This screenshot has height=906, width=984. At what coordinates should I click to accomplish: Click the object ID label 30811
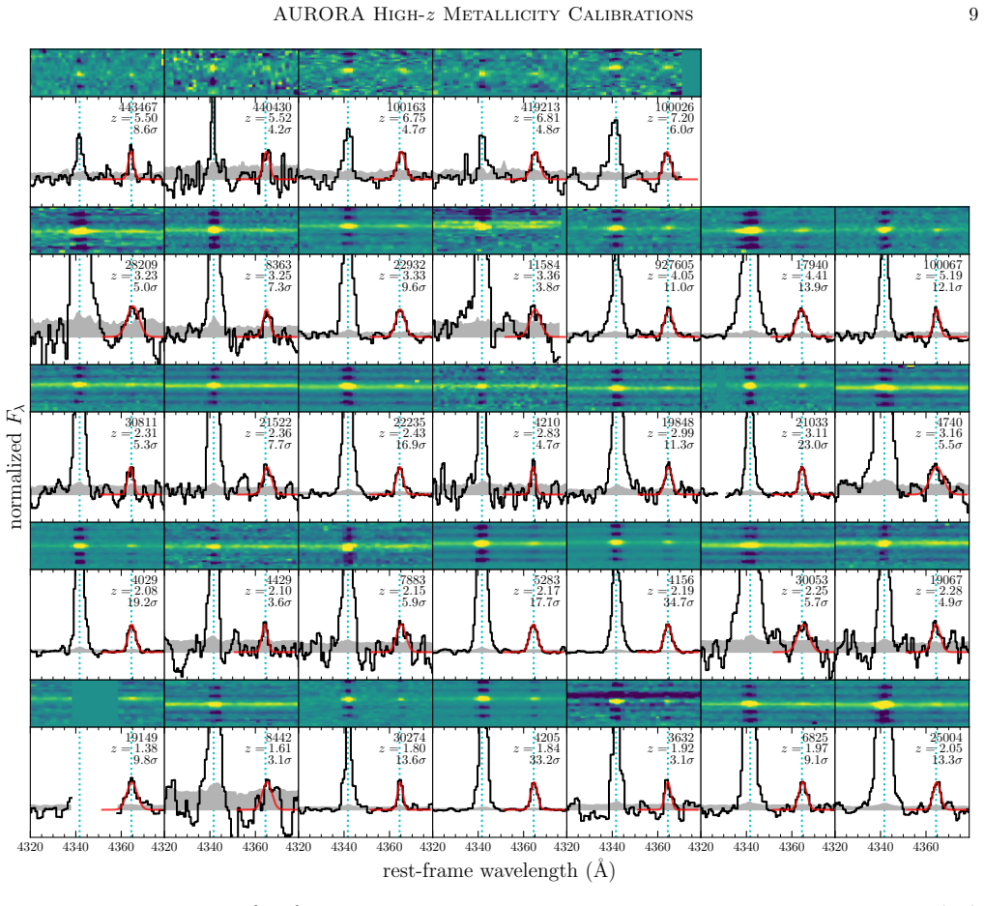tap(141, 423)
